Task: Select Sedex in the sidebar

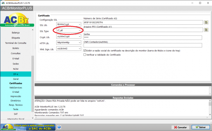Action: click(x=16, y=64)
